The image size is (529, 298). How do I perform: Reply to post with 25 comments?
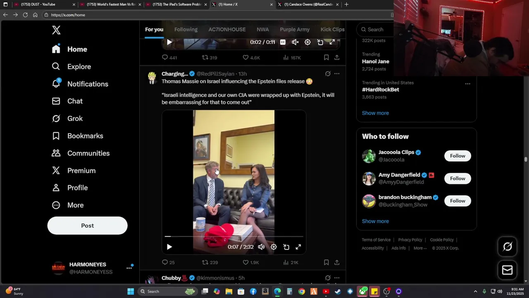[x=168, y=262]
